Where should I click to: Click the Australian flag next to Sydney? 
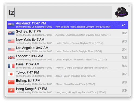(11, 33)
